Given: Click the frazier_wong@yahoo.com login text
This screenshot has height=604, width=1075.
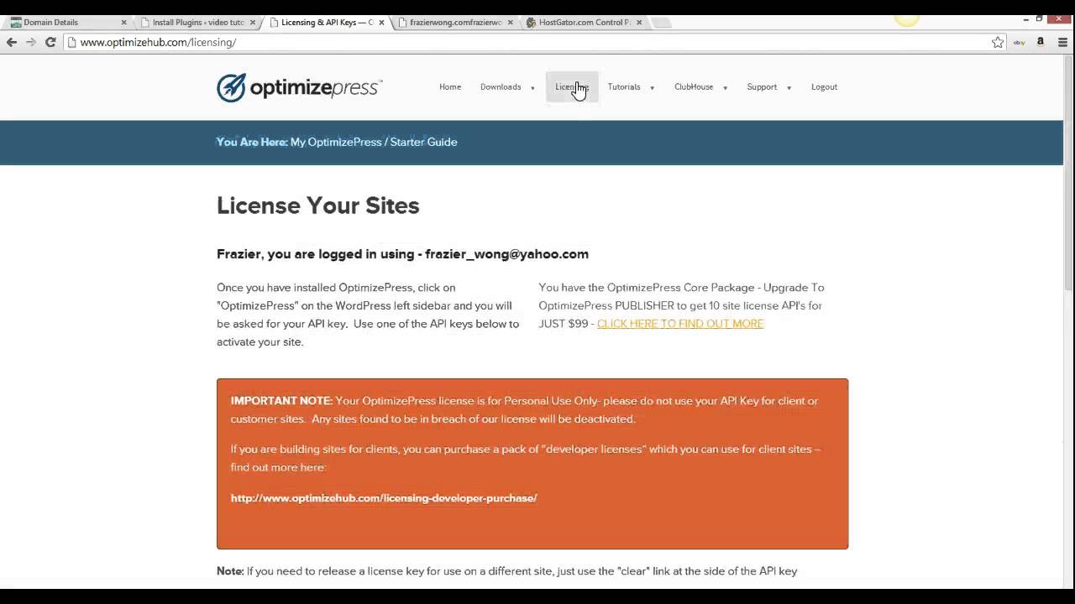Looking at the screenshot, I should coord(506,254).
